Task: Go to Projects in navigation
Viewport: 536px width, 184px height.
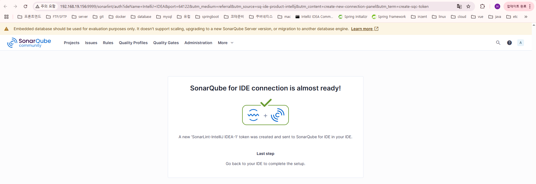Action: [72, 43]
